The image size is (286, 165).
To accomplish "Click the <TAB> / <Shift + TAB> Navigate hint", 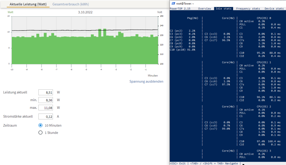I will (x=214, y=163).
